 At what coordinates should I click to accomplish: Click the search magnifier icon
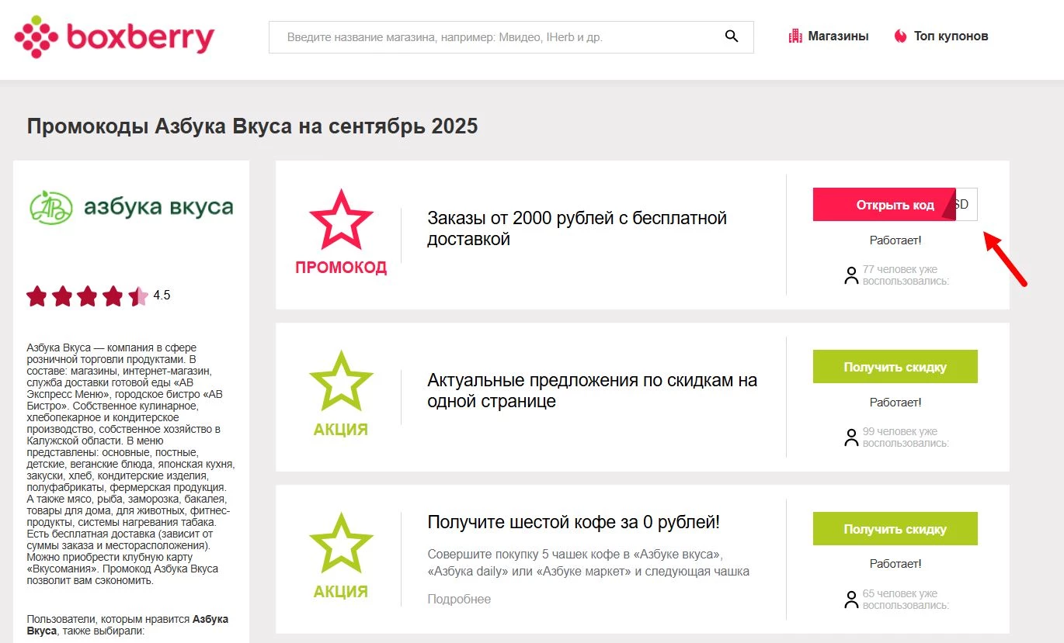pos(730,36)
